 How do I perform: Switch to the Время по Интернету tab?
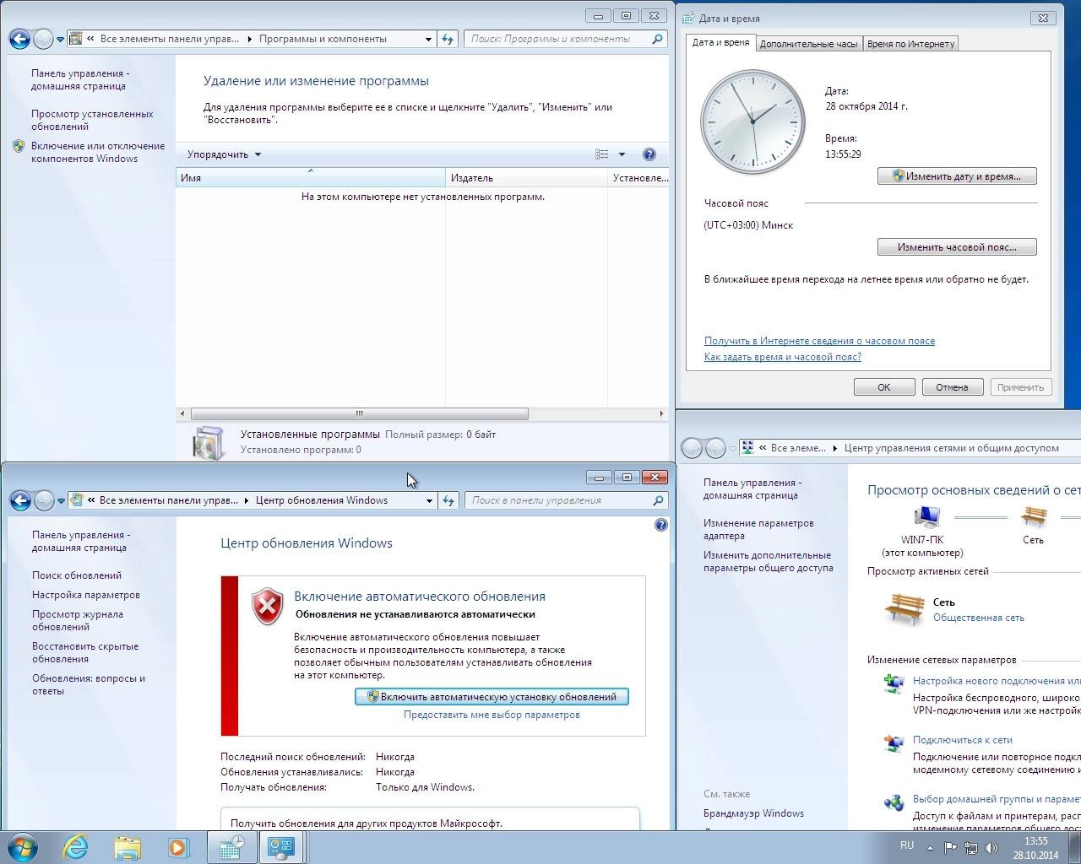click(910, 44)
